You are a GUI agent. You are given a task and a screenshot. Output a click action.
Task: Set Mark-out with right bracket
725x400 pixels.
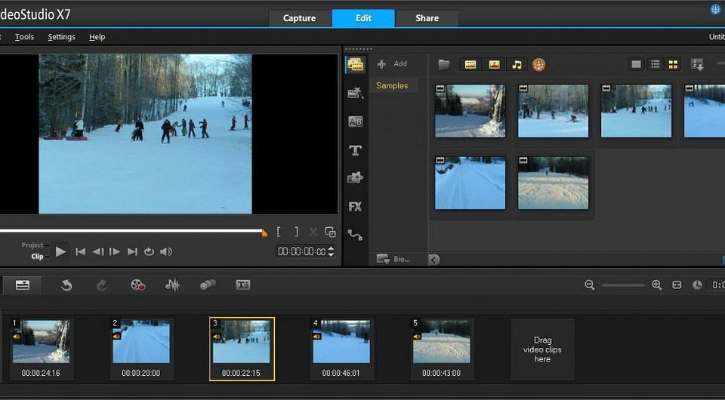point(296,232)
